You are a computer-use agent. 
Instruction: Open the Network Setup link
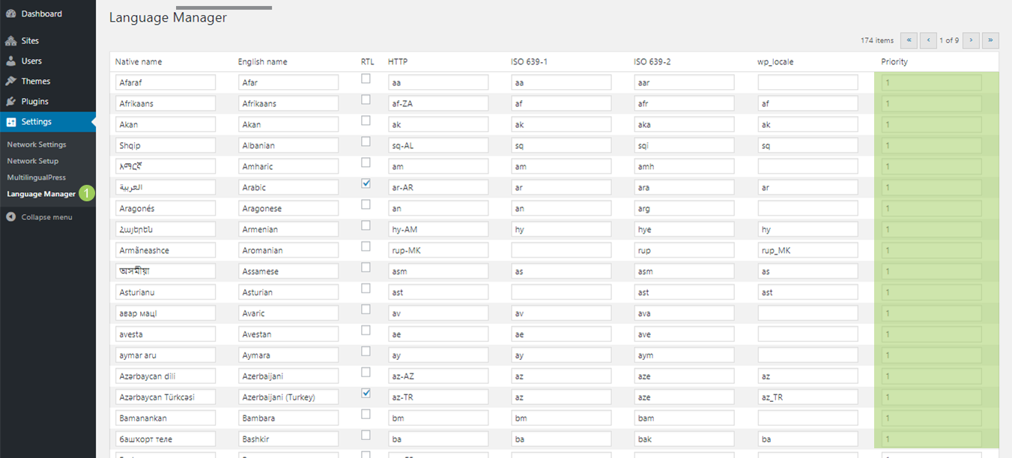point(33,161)
